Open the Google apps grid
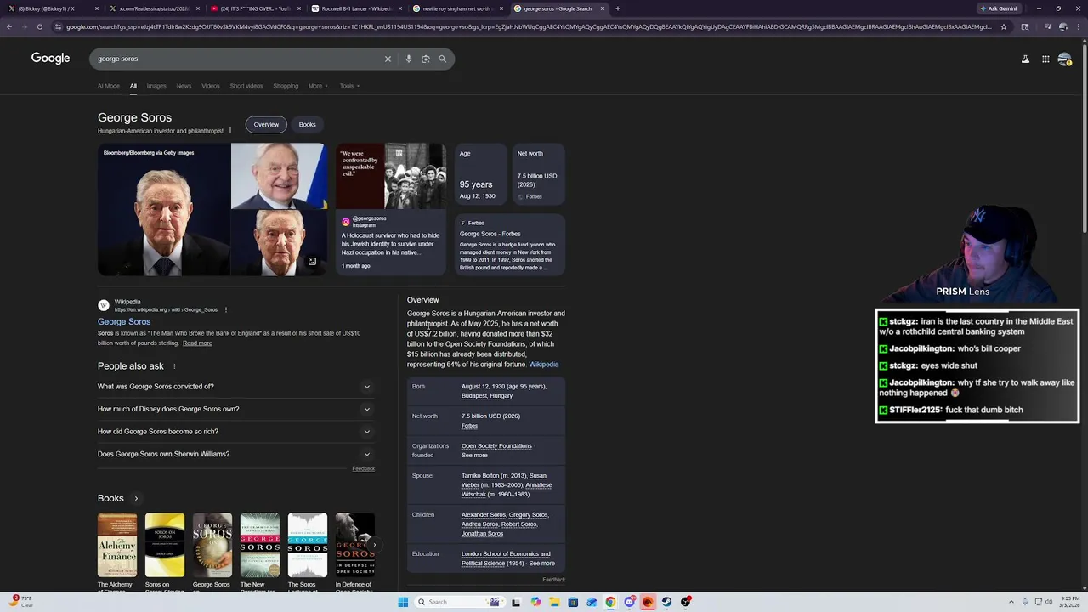Image resolution: width=1088 pixels, height=612 pixels. (x=1045, y=59)
